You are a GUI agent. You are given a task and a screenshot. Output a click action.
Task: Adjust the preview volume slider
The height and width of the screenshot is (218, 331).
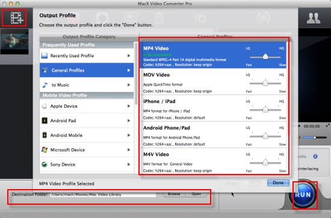[x=315, y=137]
